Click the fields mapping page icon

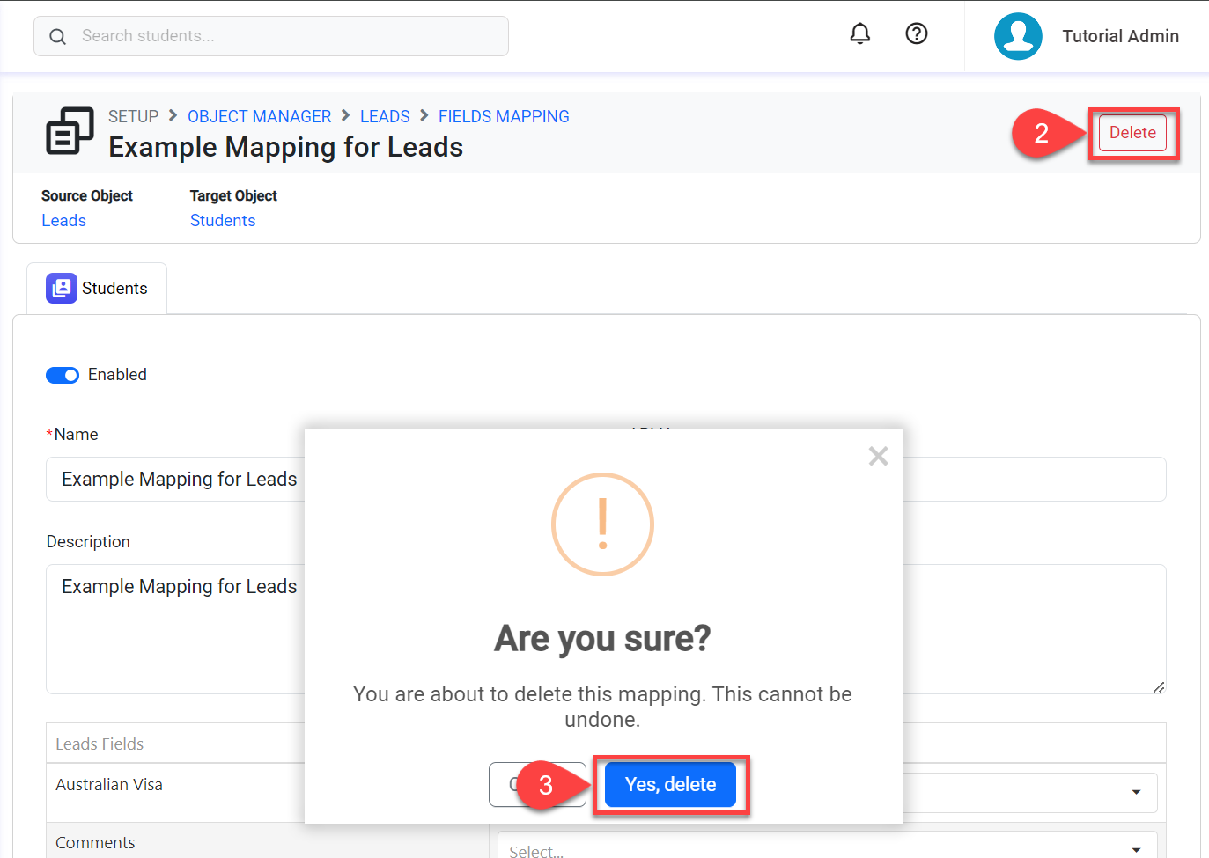click(70, 131)
